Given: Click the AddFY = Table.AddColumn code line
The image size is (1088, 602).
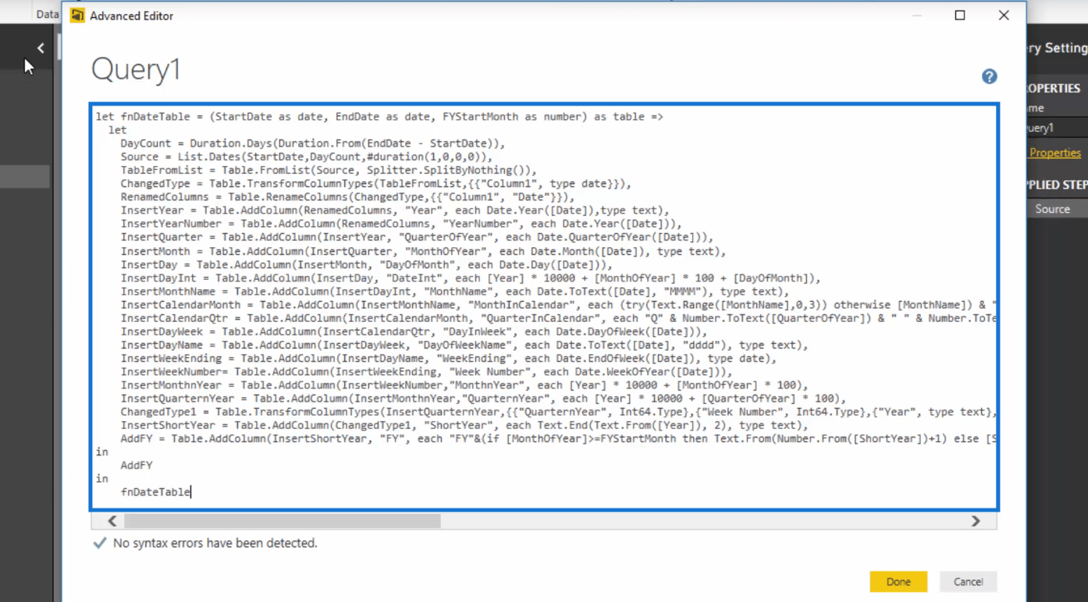Looking at the screenshot, I should (559, 438).
